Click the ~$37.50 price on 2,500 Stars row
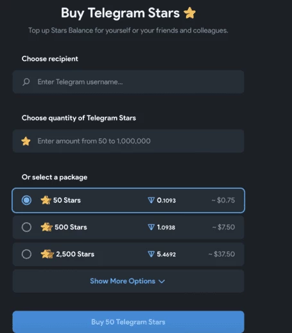292x333 pixels. point(221,254)
